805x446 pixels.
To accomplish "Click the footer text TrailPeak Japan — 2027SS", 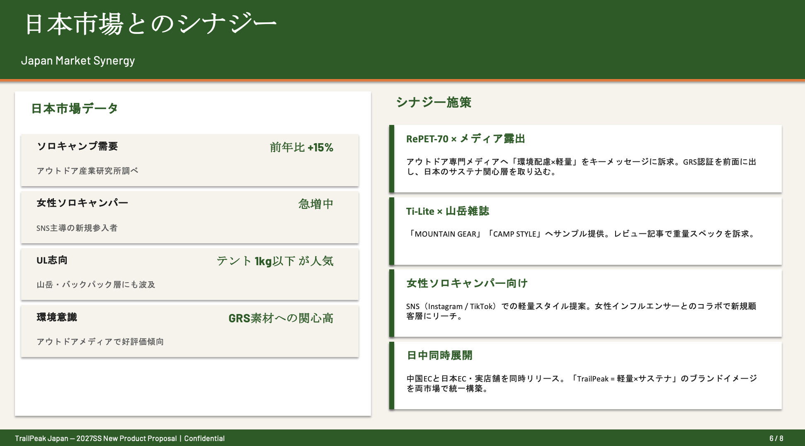I will point(120,439).
